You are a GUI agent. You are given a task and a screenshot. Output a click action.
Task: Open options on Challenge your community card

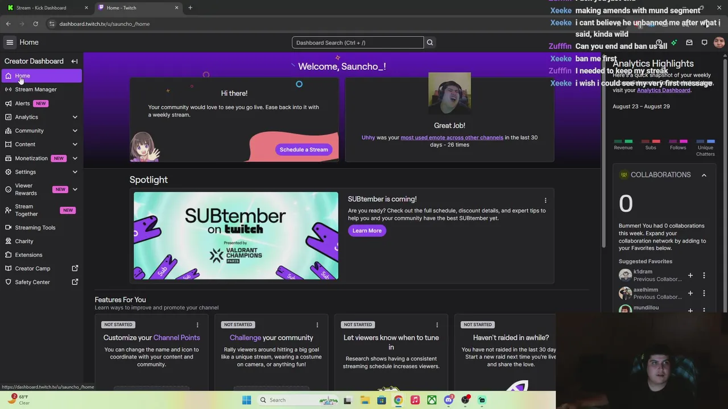point(317,325)
